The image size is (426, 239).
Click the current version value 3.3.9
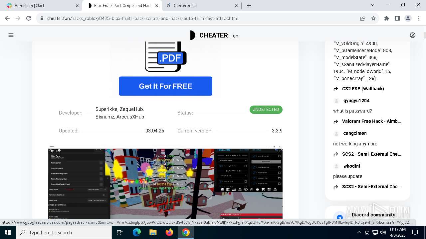277,131
